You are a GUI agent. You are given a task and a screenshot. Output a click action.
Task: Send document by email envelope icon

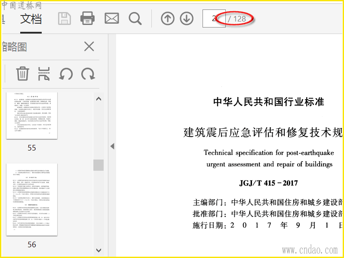tap(112, 18)
